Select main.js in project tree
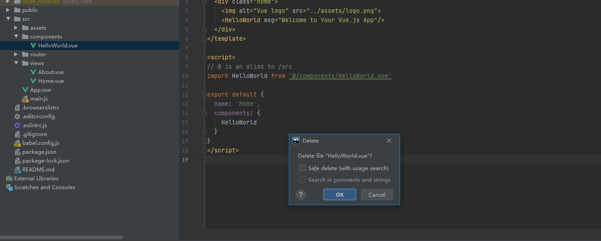Viewport: 601px width, 241px height. (x=39, y=98)
